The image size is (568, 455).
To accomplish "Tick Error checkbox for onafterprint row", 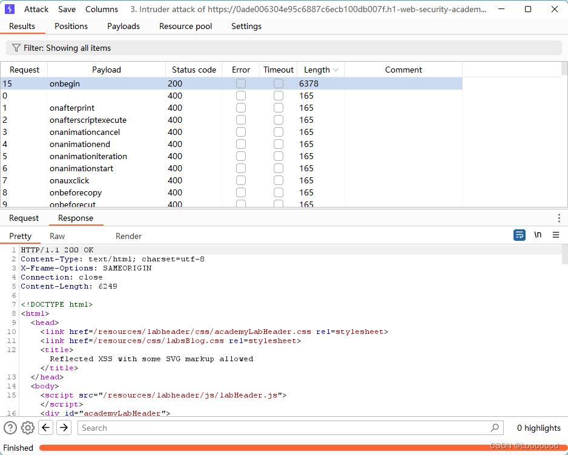I will (x=241, y=108).
